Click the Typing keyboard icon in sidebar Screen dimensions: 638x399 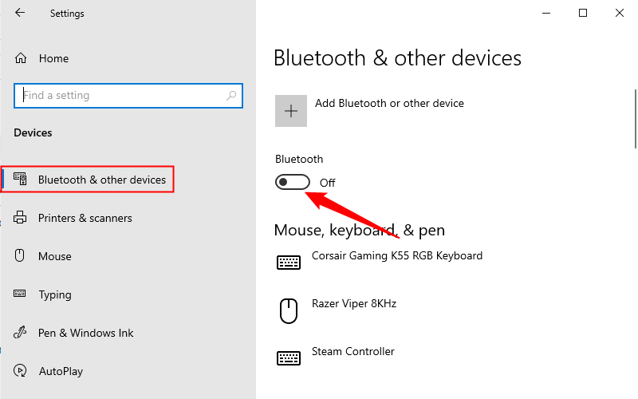[x=21, y=294]
